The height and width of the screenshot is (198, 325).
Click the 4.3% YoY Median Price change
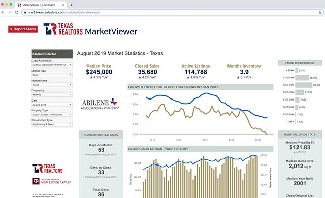tap(99, 77)
